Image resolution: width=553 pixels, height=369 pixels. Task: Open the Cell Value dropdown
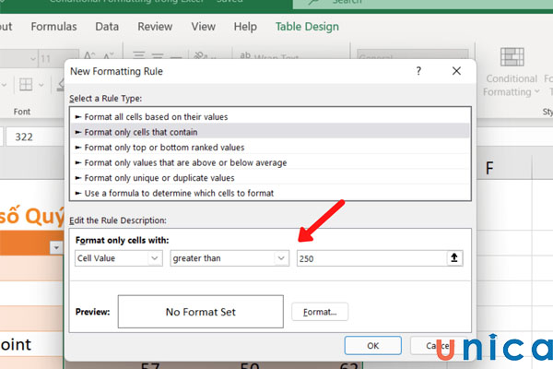(x=118, y=259)
